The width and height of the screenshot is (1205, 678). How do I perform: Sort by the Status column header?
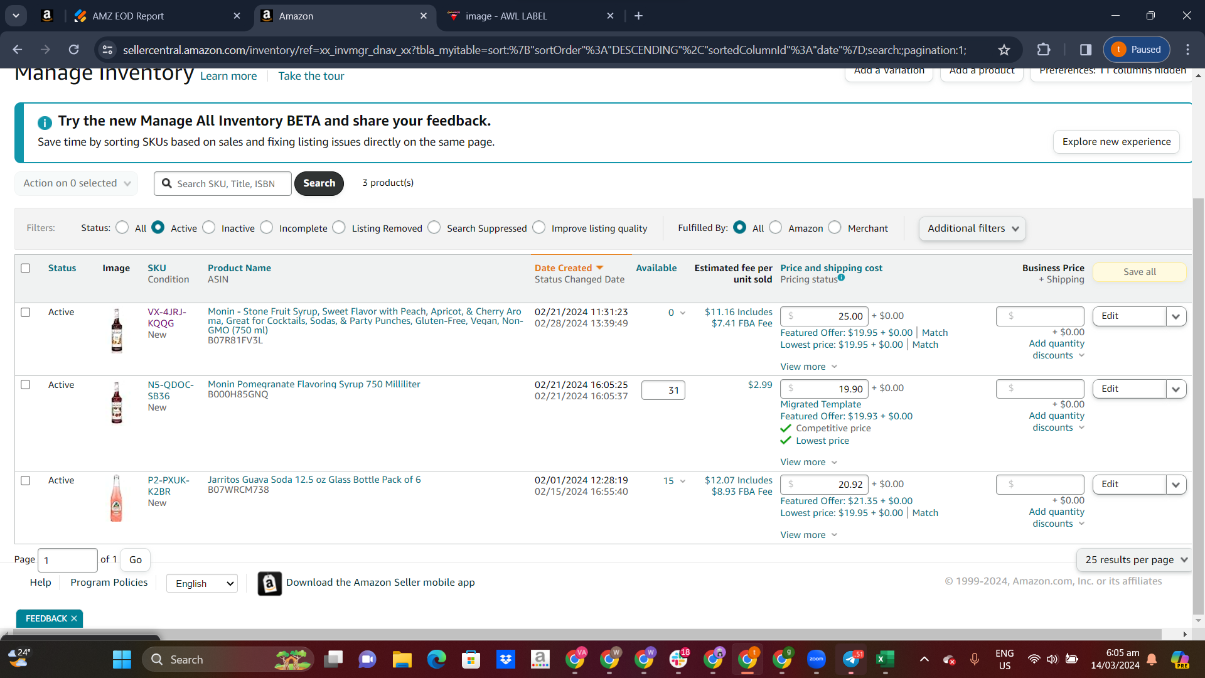pyautogui.click(x=62, y=268)
